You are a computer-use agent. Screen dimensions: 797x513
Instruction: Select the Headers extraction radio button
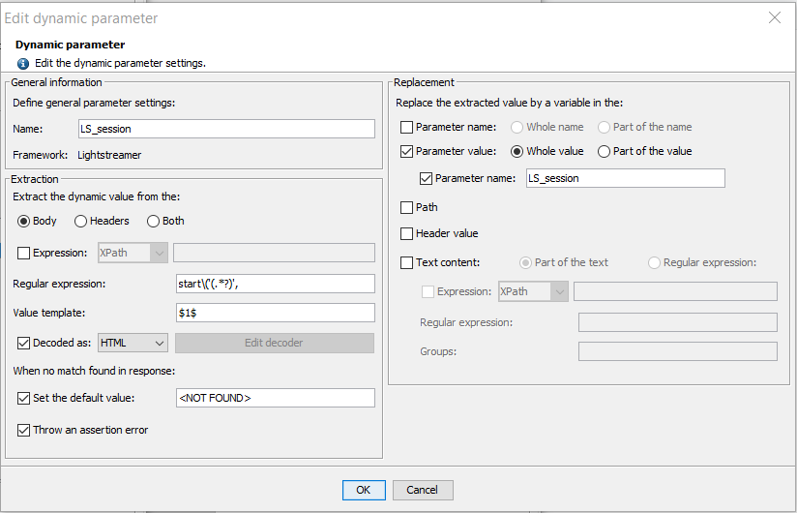(81, 221)
